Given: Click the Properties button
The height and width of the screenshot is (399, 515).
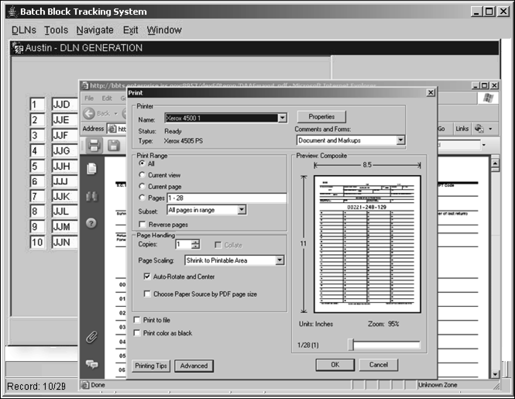Looking at the screenshot, I should click(321, 117).
